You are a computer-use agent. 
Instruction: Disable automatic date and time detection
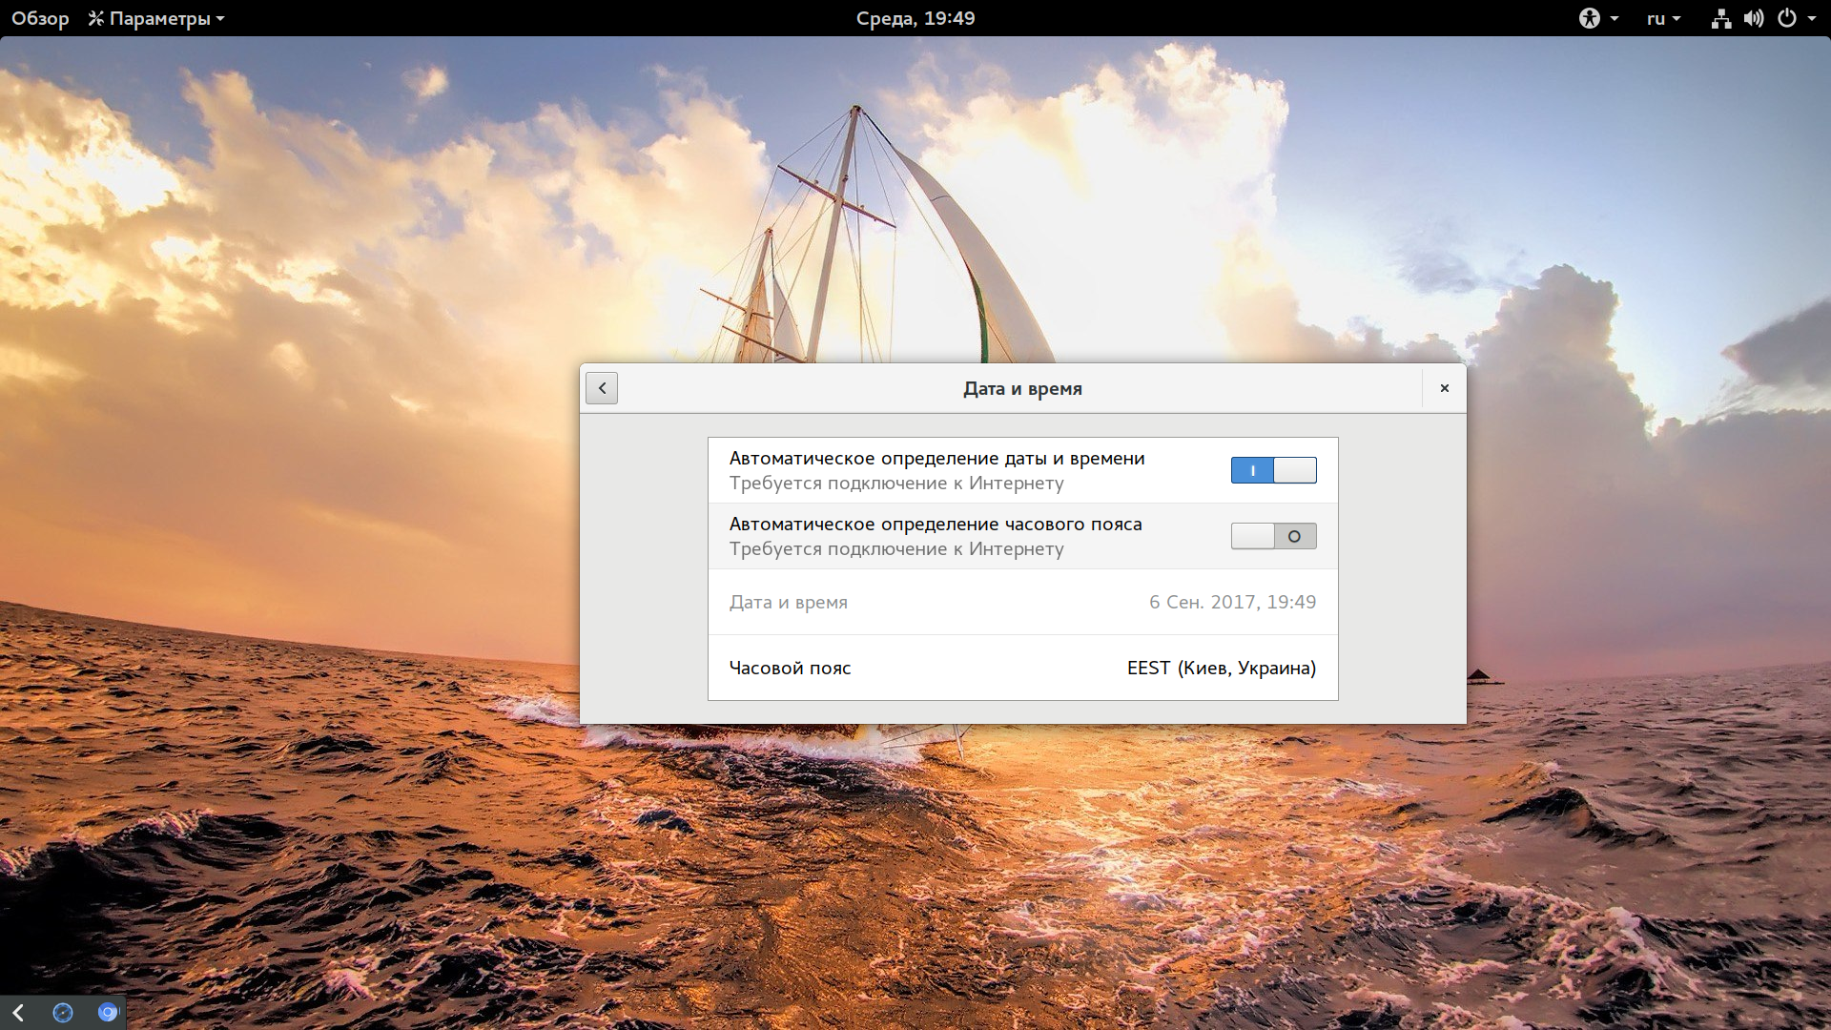coord(1273,470)
